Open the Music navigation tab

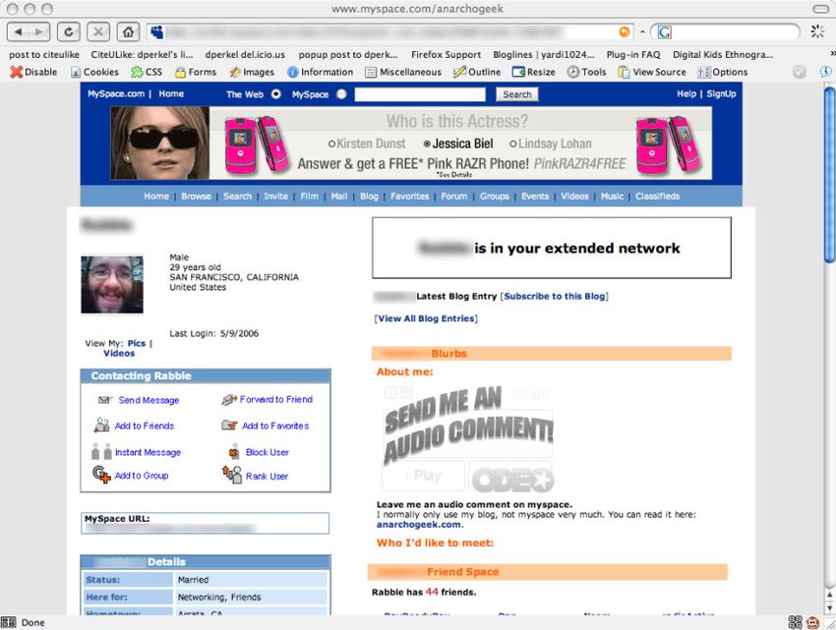coord(612,197)
